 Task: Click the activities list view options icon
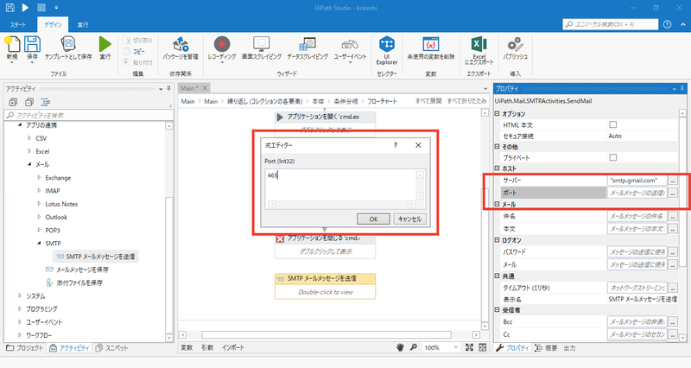46,102
